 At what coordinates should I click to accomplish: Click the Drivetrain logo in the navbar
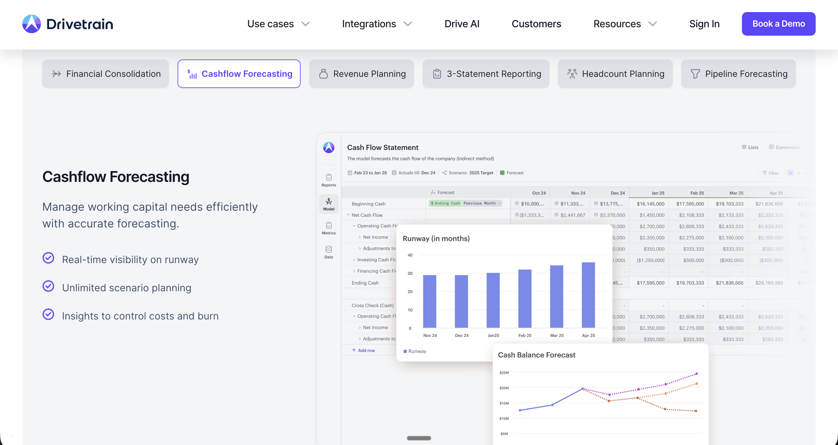tap(67, 24)
